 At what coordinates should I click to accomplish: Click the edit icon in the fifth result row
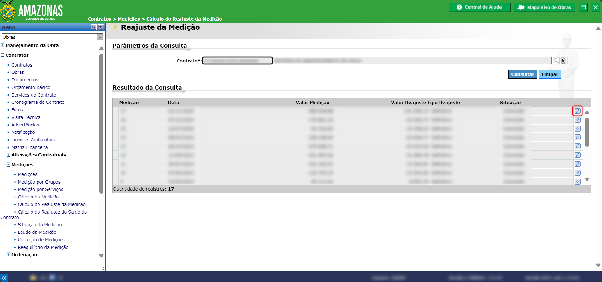[x=577, y=146]
